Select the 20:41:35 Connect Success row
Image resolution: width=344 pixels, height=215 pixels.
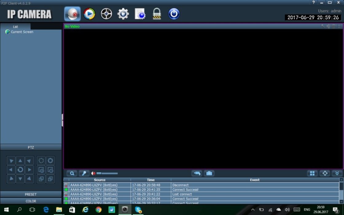pyautogui.click(x=201, y=190)
